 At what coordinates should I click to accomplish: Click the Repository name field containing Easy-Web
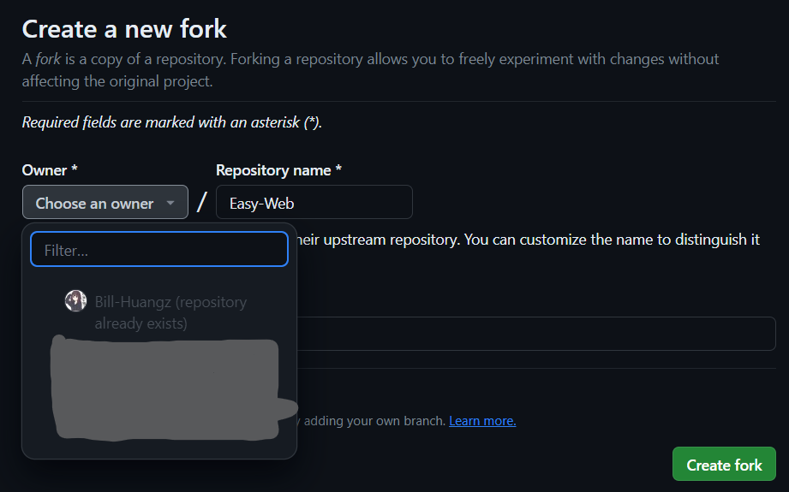point(314,203)
